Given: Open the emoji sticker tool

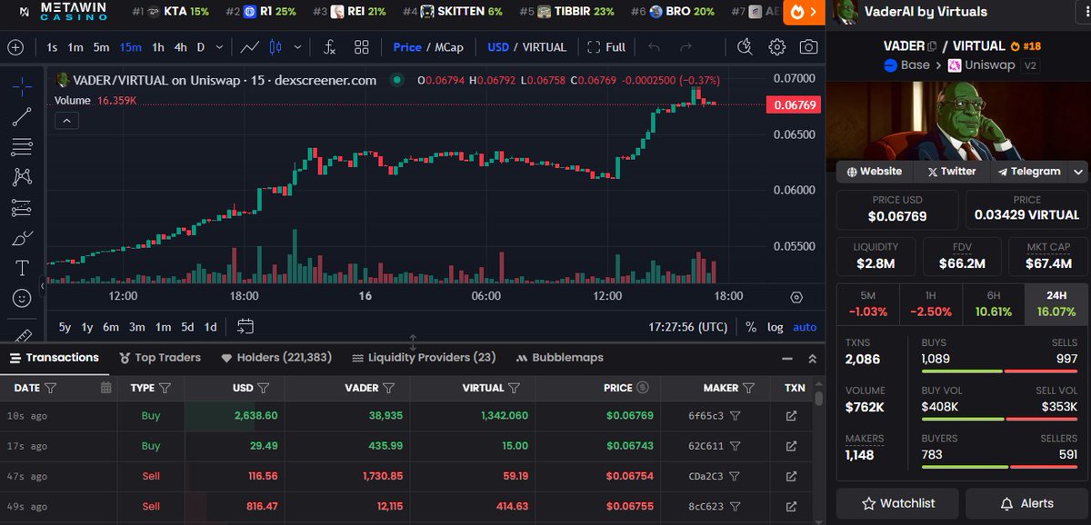Looking at the screenshot, I should tap(20, 297).
